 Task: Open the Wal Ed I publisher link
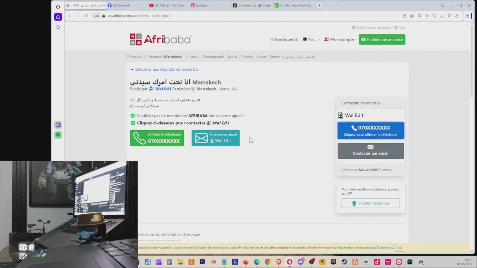tap(160, 89)
